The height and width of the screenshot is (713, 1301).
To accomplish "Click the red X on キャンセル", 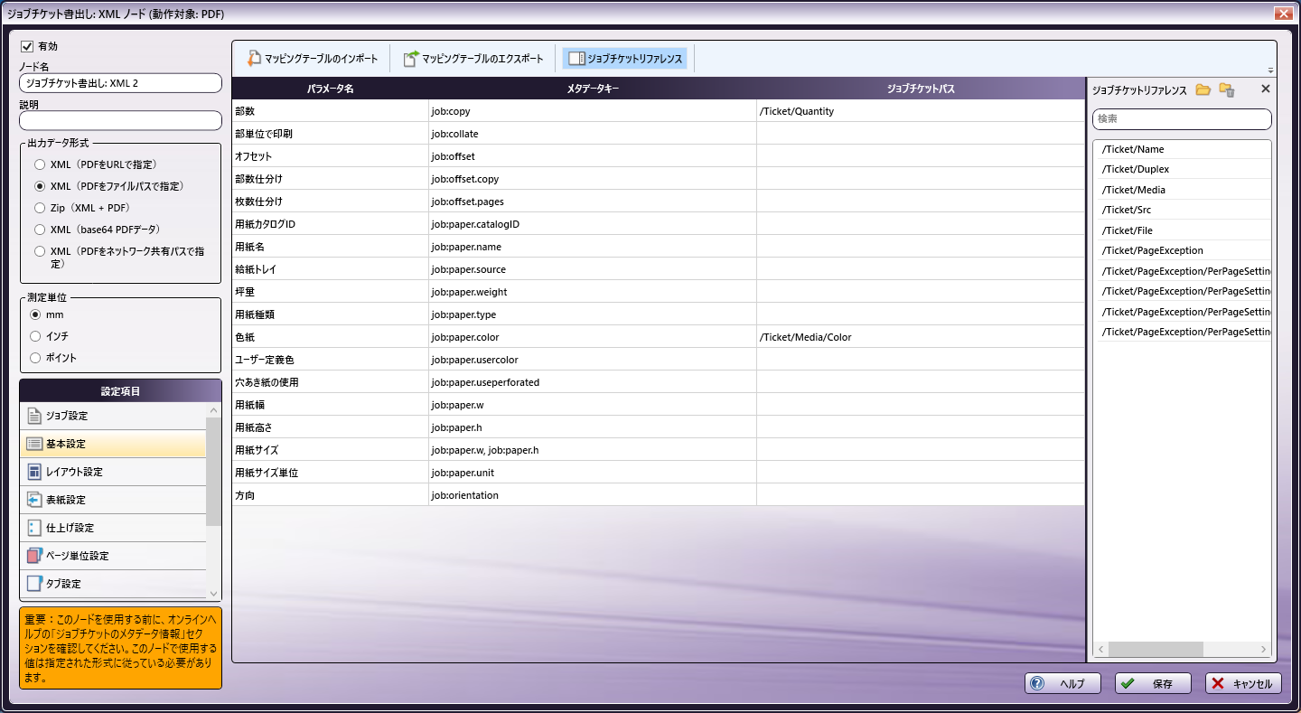I will pos(1218,684).
